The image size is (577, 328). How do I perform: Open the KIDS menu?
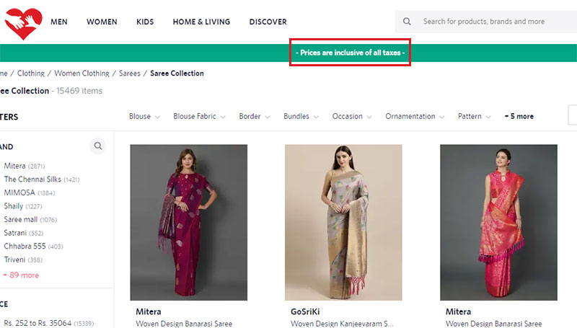click(145, 22)
